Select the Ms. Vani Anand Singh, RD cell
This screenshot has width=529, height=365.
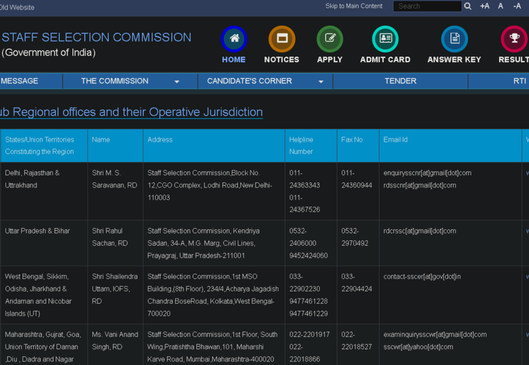pos(116,345)
